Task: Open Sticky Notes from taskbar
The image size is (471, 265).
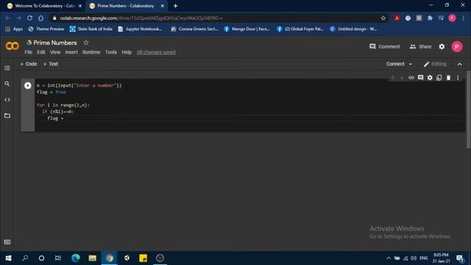Action: coord(143,258)
